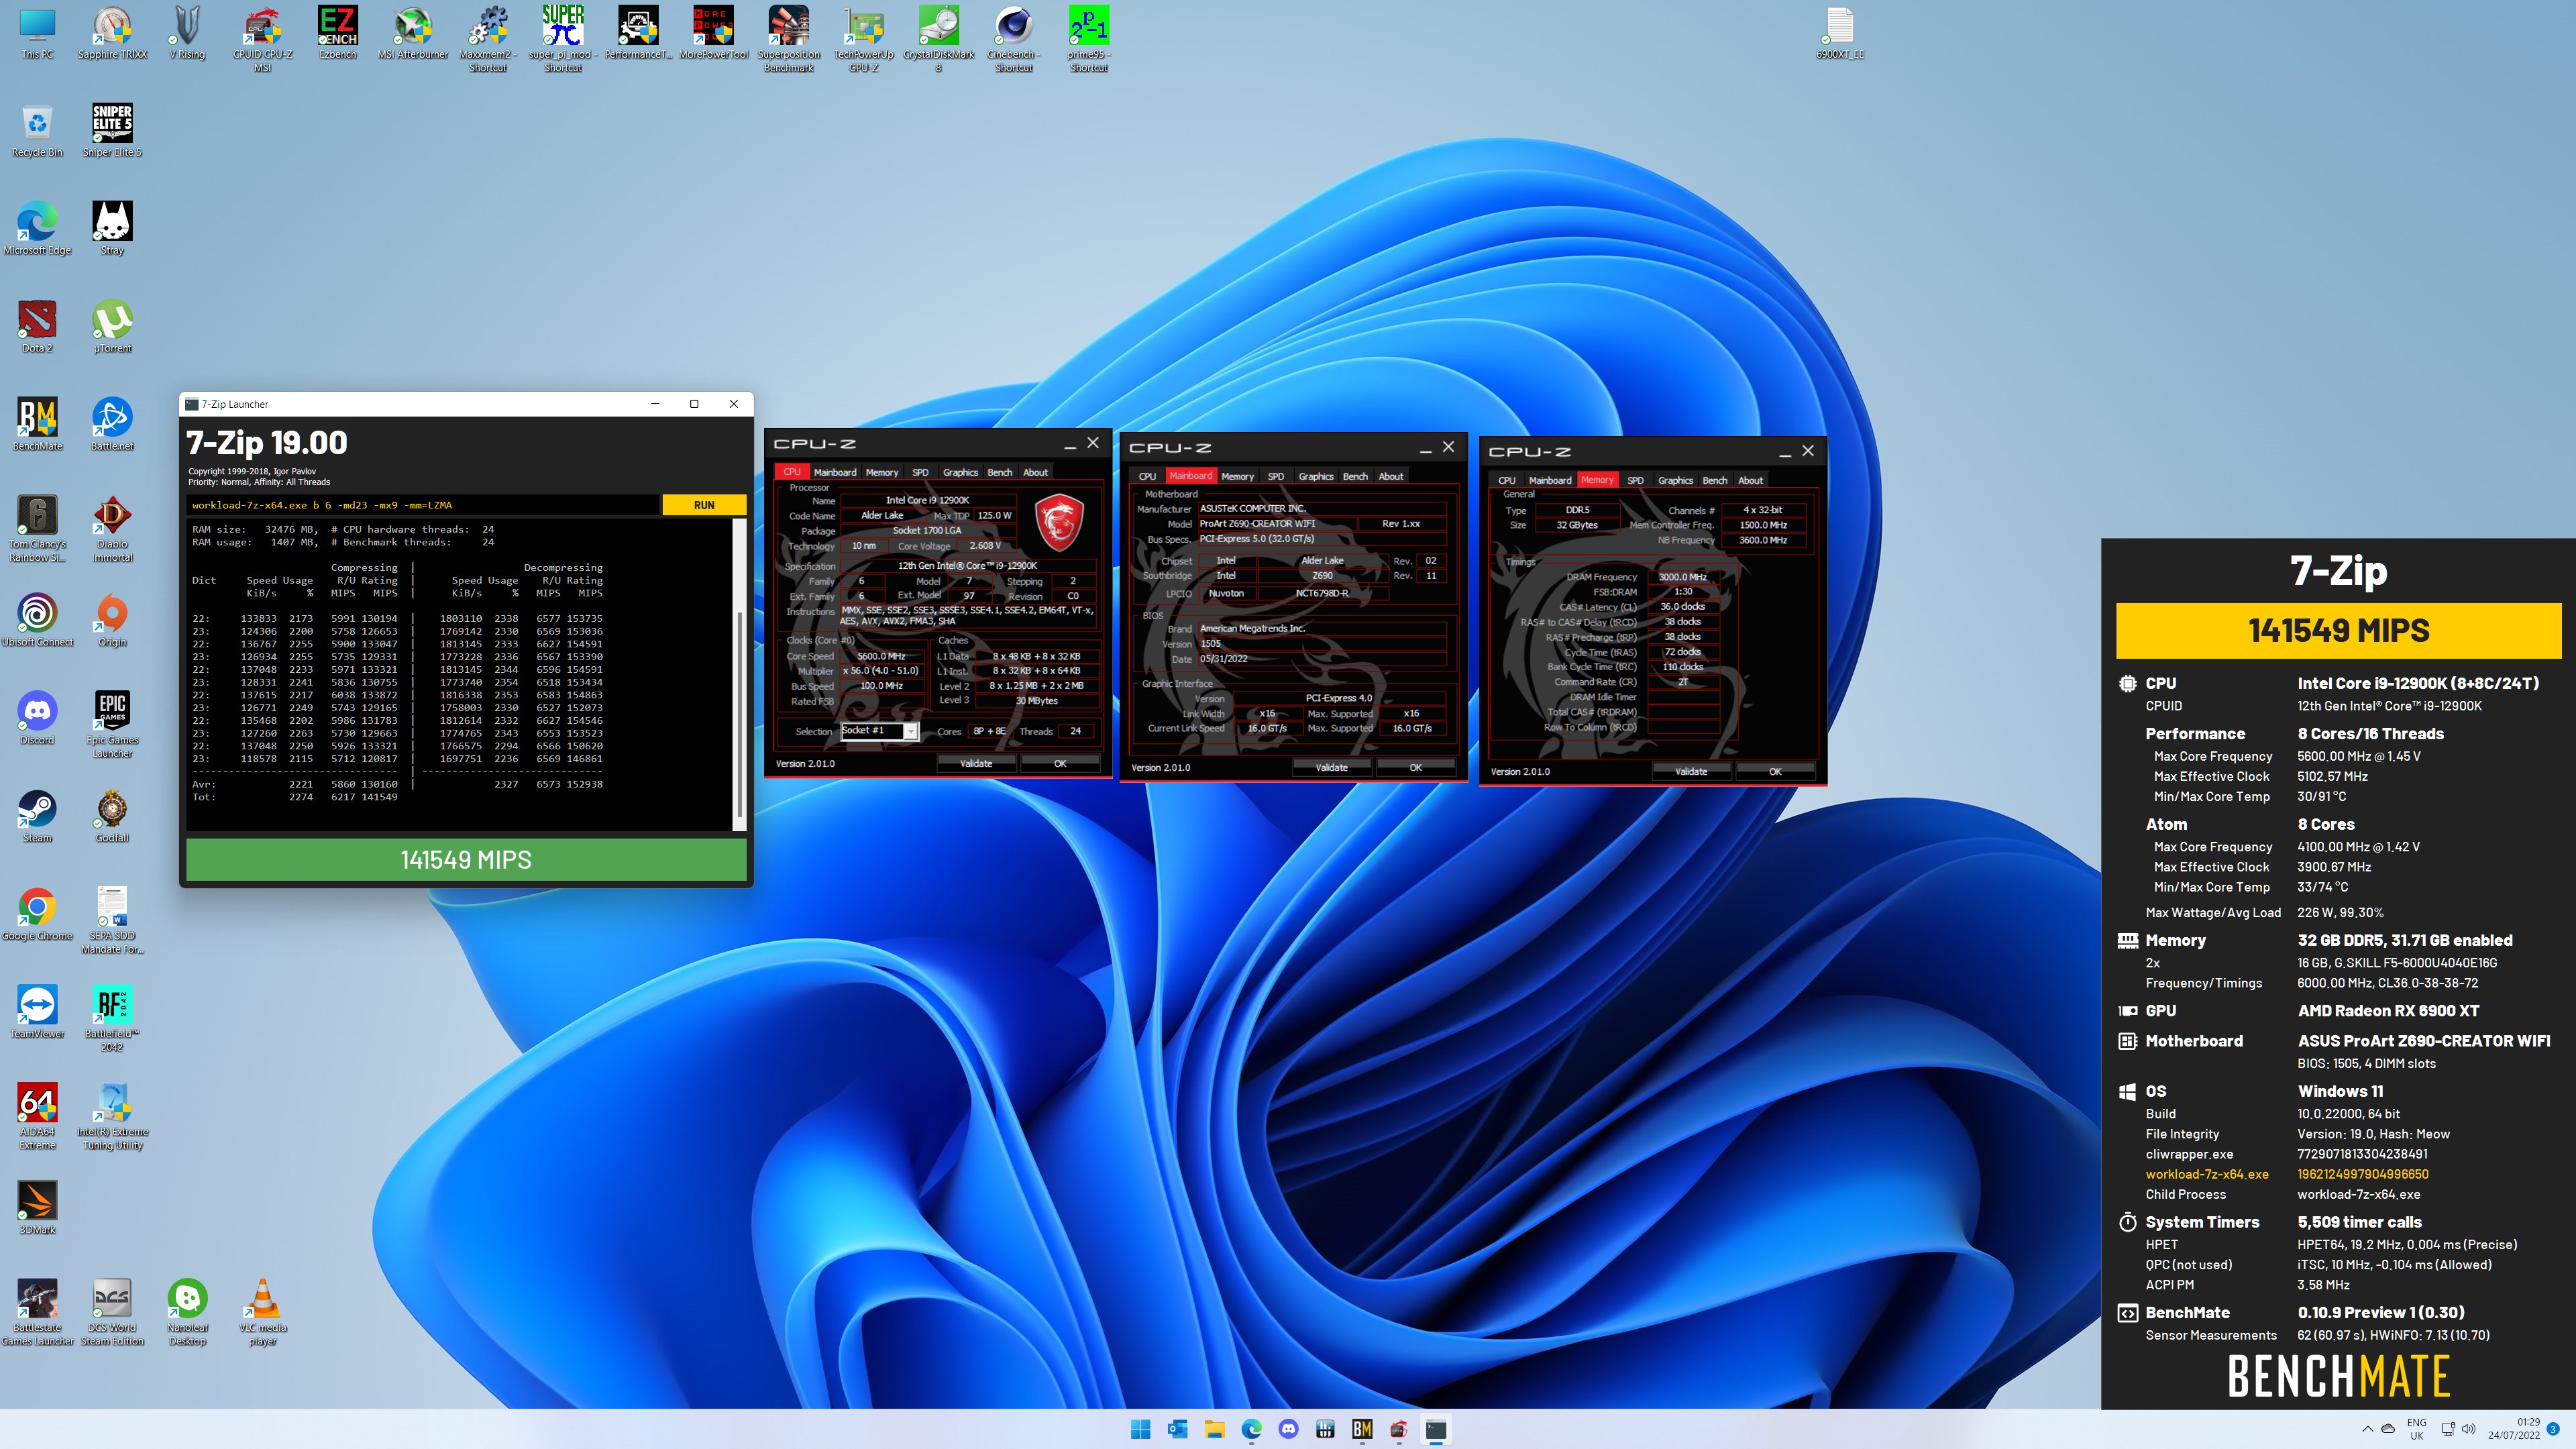Viewport: 2576px width, 1449px height.
Task: Open SPD tab in first CPU-Z window
Action: (920, 472)
